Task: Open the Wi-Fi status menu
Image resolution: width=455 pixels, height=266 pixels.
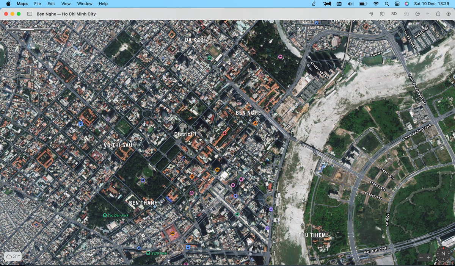Action: pos(376,3)
